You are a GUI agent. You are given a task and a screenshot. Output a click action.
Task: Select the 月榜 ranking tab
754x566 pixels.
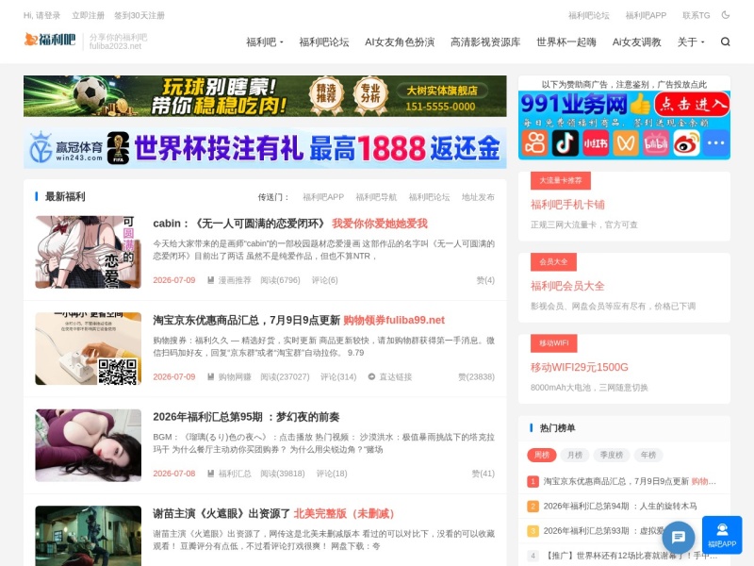[x=575, y=455]
